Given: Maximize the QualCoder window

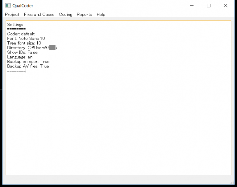Looking at the screenshot, I should coord(209,6).
